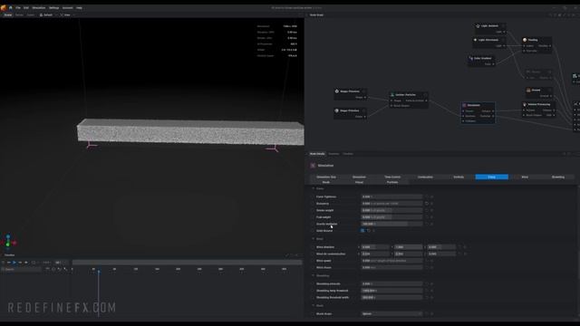This screenshot has height=326, width=580.
Task: Open the Simulation Size parameter tab
Action: click(x=326, y=177)
